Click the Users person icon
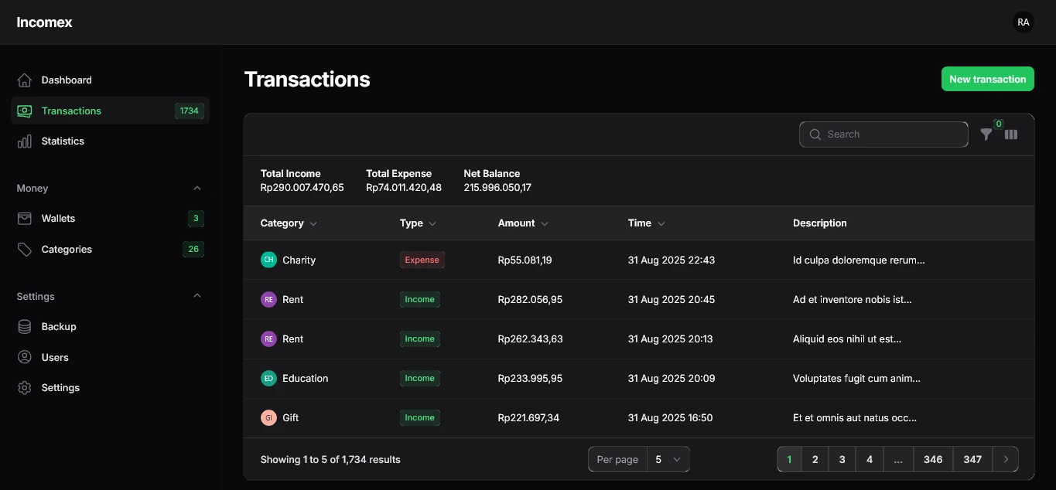This screenshot has height=490, width=1056. click(25, 358)
